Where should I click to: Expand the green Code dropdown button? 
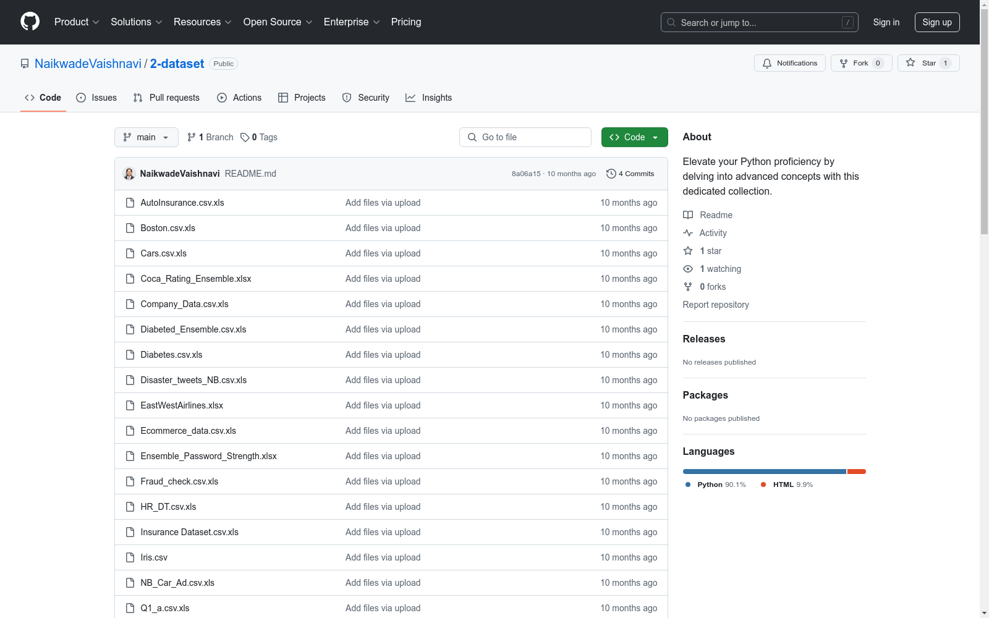pos(634,137)
